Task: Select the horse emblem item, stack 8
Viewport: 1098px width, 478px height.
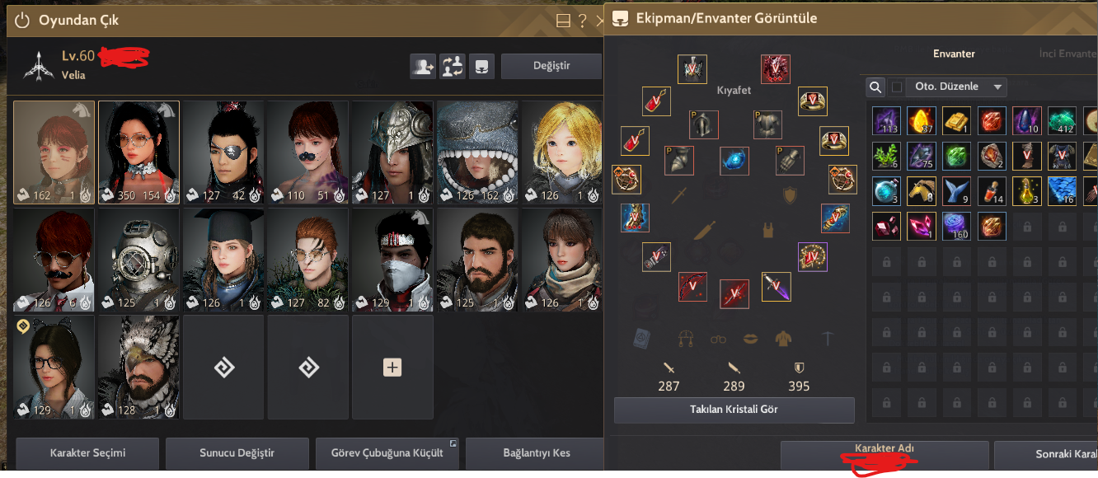Action: [922, 191]
